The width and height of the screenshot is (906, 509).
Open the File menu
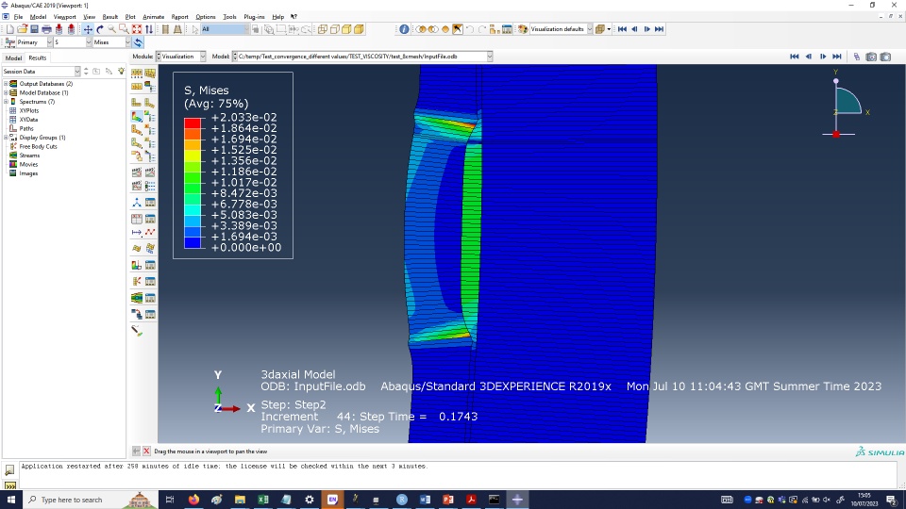click(x=18, y=17)
